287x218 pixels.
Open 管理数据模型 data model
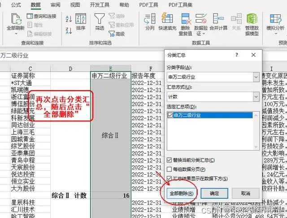coord(252,24)
